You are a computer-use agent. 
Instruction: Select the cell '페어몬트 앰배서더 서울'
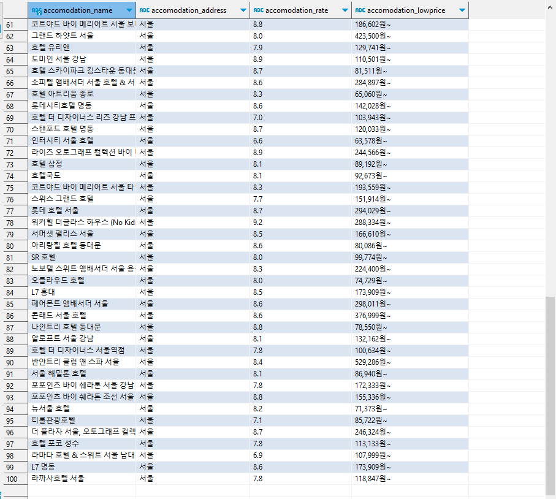pyautogui.click(x=82, y=304)
